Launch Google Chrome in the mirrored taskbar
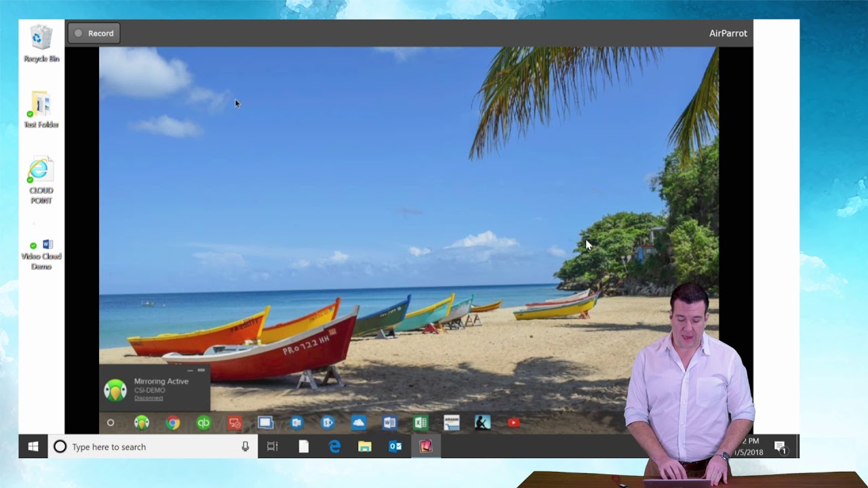Screen dimensions: 868x488 point(173,423)
